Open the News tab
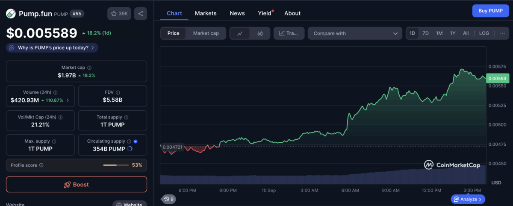This screenshot has height=206, width=513. click(x=237, y=13)
